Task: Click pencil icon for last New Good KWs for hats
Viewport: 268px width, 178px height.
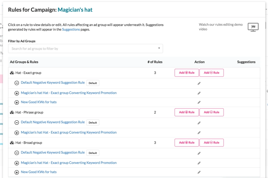Action: (199, 172)
